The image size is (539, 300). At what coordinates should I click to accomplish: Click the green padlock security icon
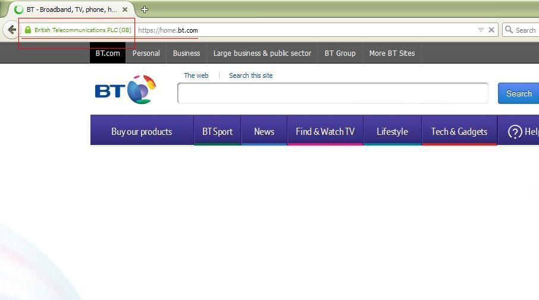click(28, 30)
